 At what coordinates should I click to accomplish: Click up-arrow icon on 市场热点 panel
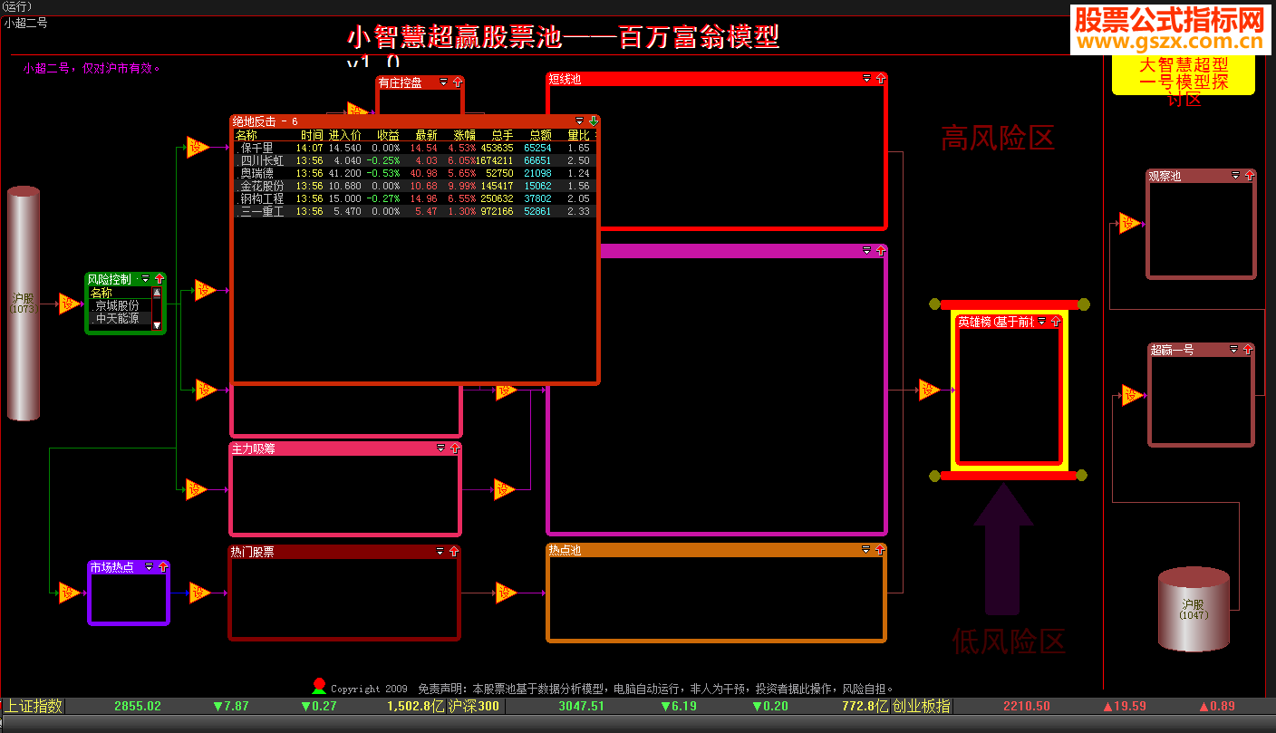point(163,566)
